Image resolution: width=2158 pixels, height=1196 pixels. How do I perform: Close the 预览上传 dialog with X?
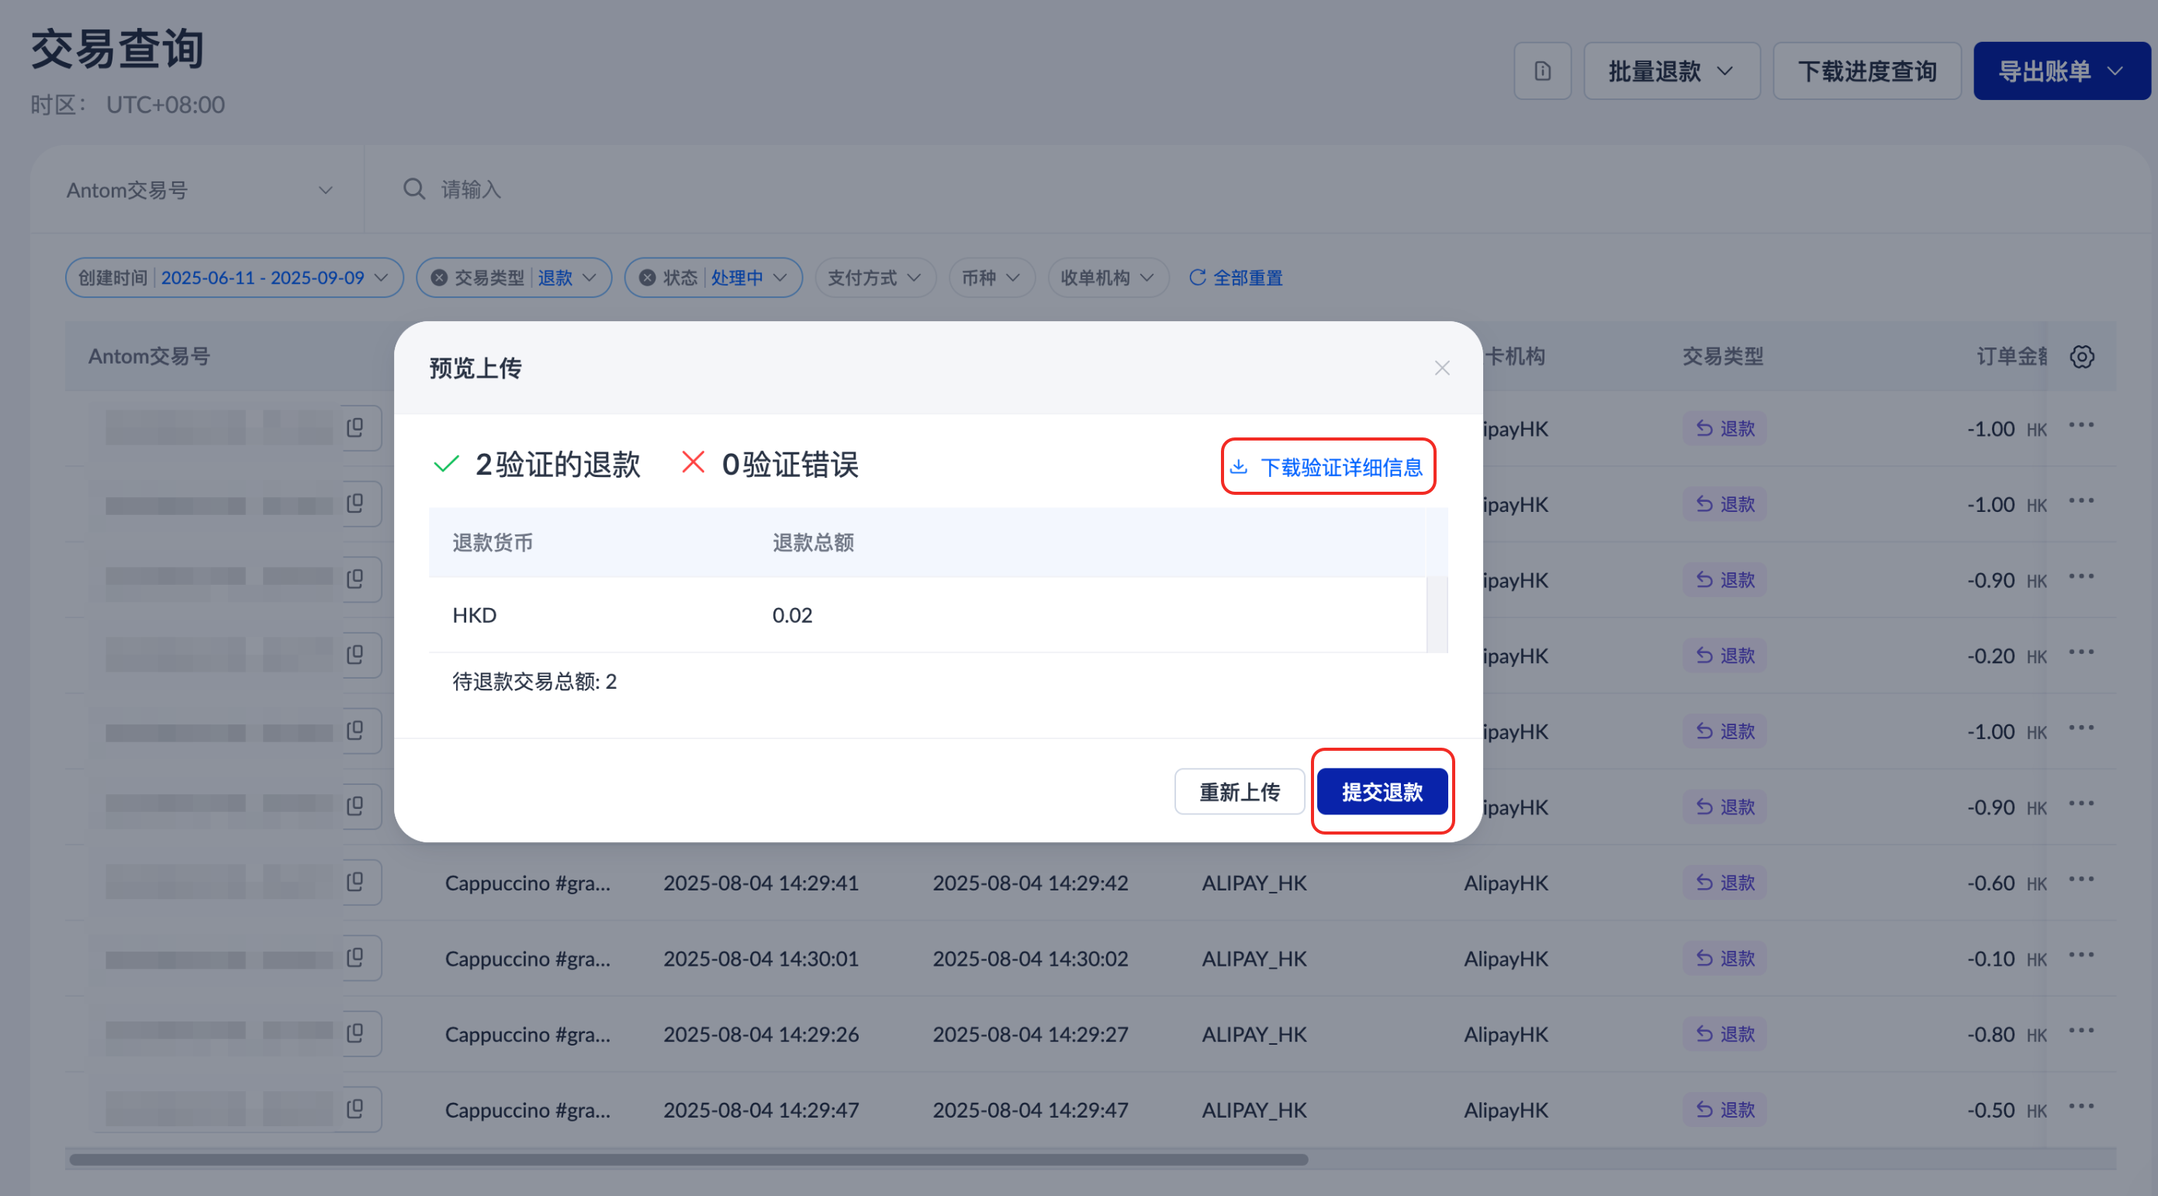[x=1441, y=368]
